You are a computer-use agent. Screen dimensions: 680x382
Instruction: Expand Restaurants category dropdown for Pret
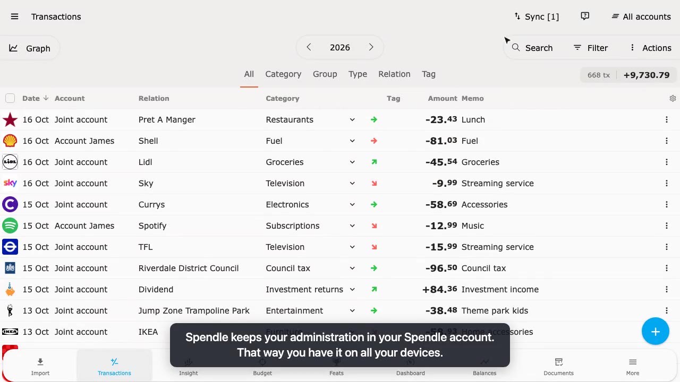point(352,119)
